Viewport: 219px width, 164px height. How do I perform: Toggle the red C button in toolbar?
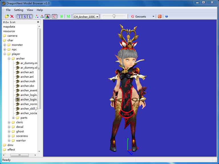[54, 17]
